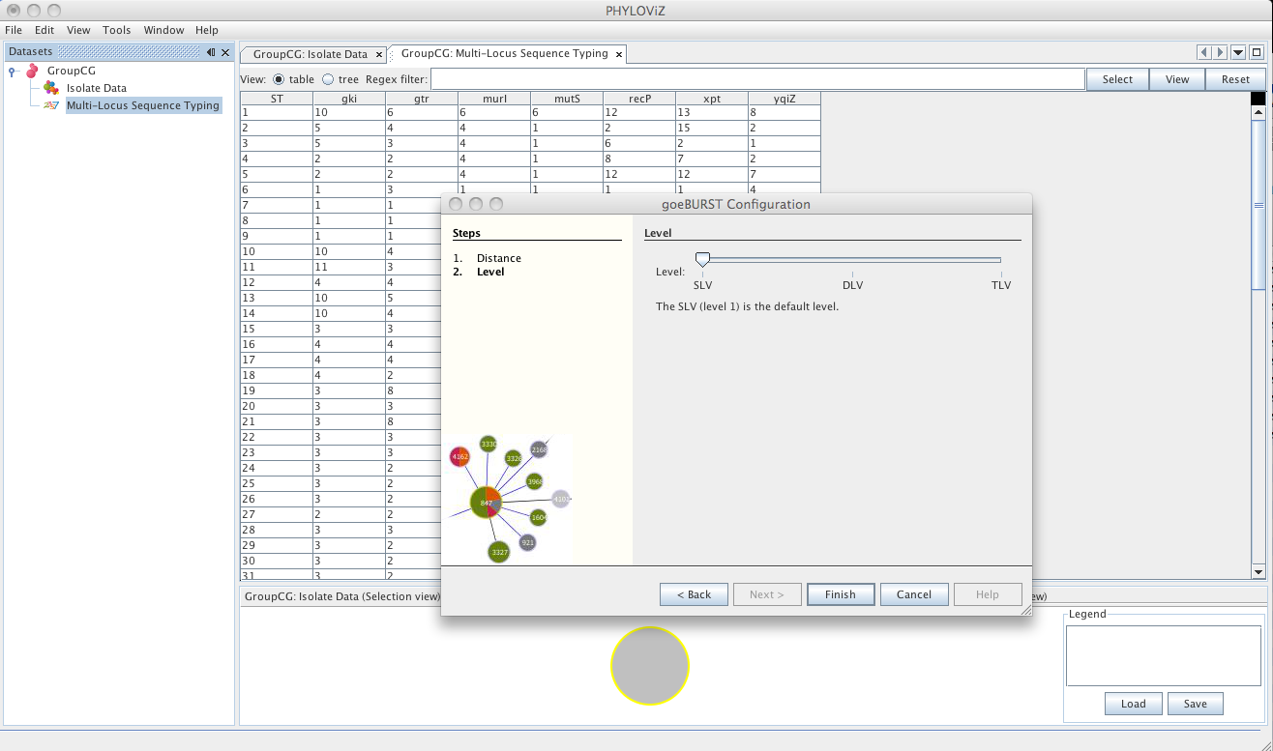Open the Edit menu
Image resolution: width=1273 pixels, height=751 pixels.
[44, 30]
